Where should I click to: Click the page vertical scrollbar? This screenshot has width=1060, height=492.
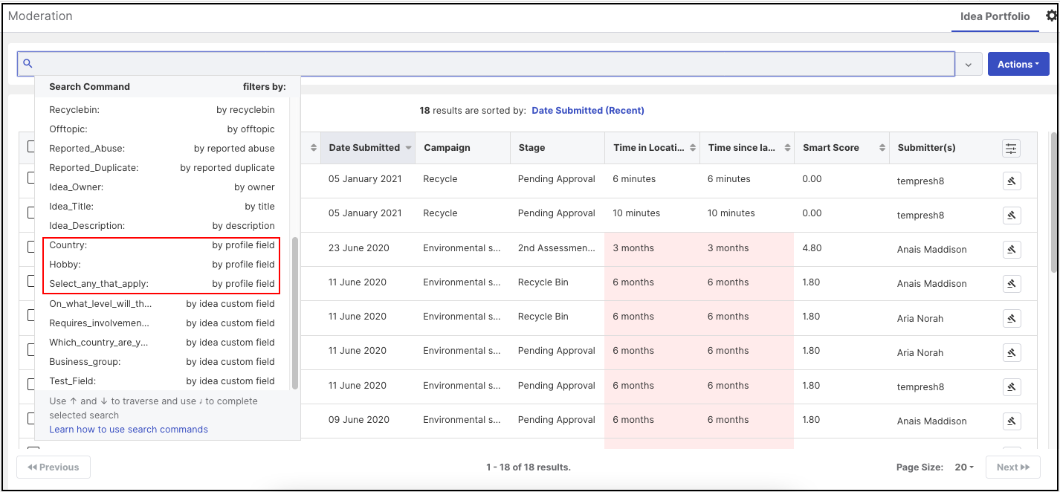coord(1053,202)
